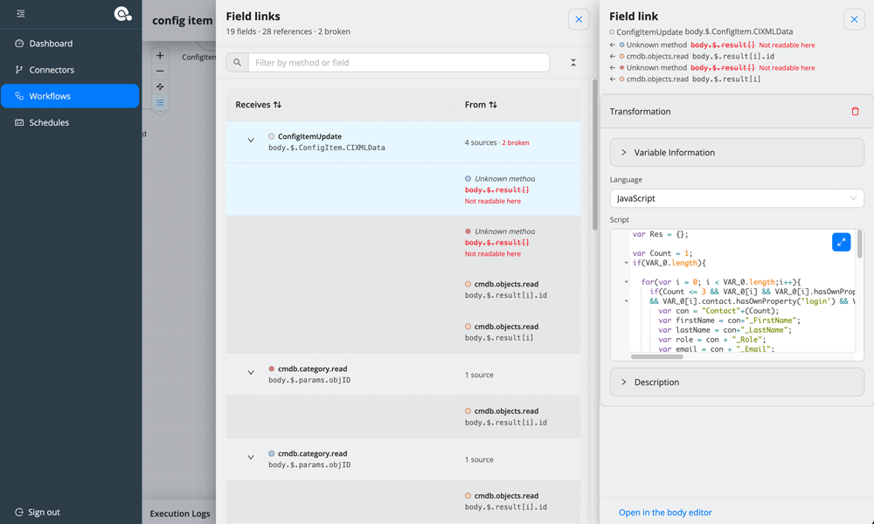The height and width of the screenshot is (524, 874).
Task: Collapse all field link rows
Action: 573,62
